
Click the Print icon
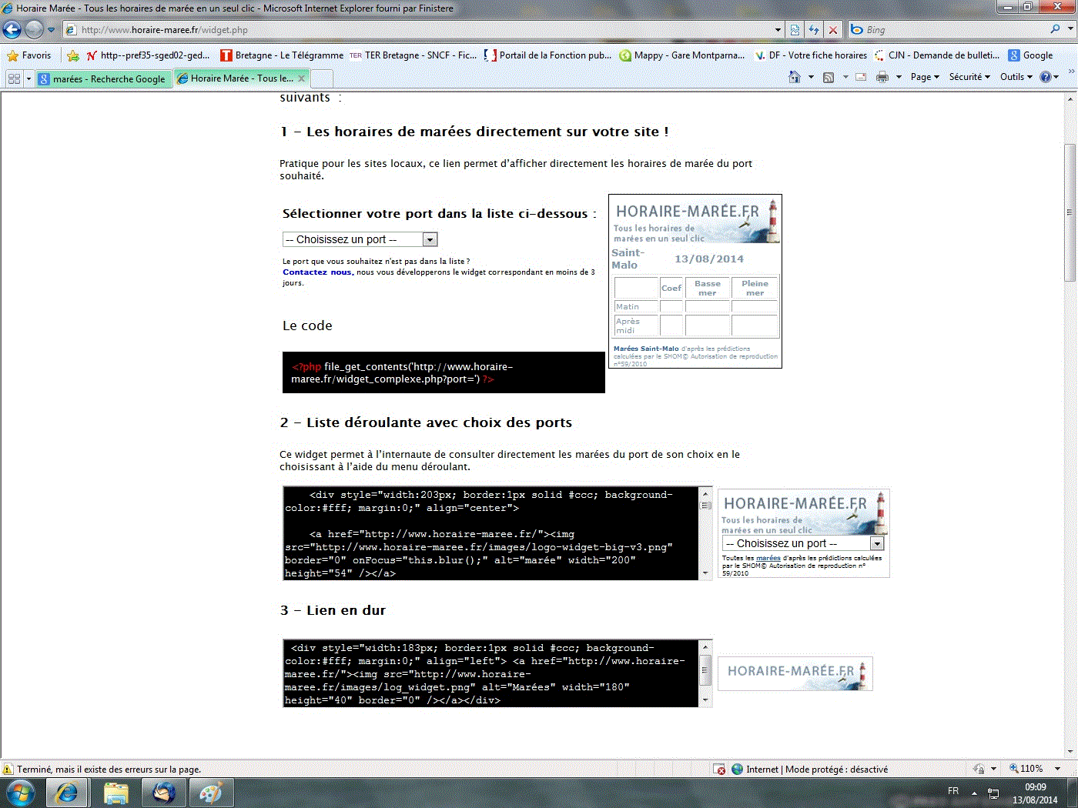click(x=882, y=77)
